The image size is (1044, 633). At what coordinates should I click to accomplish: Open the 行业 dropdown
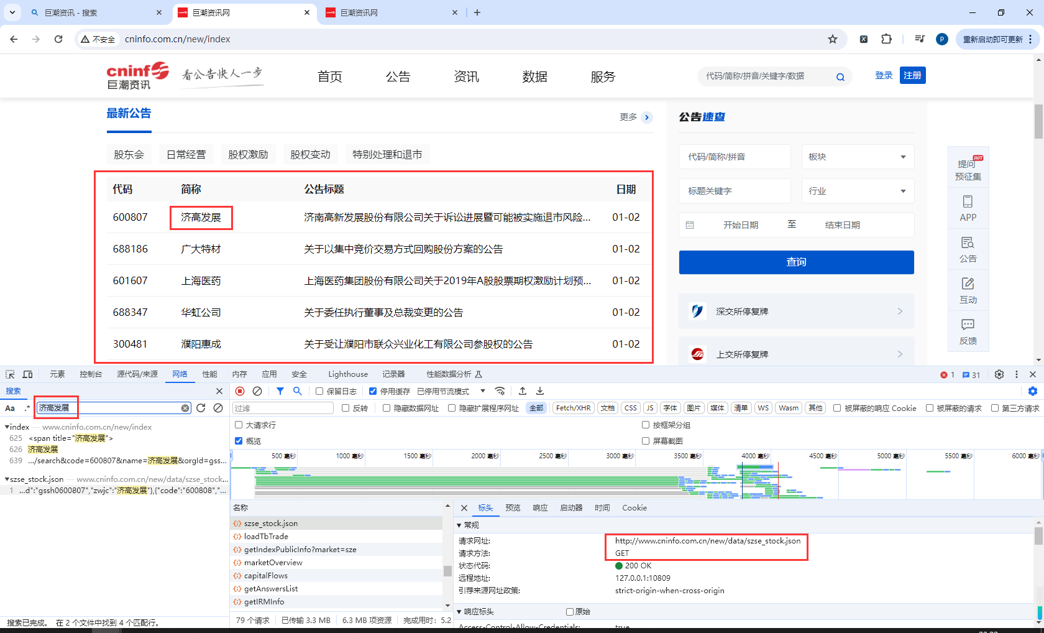click(858, 191)
